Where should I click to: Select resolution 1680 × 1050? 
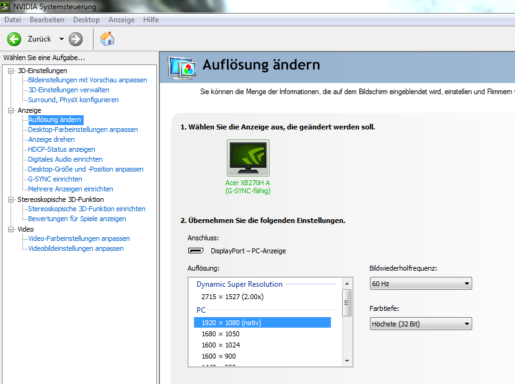221,334
